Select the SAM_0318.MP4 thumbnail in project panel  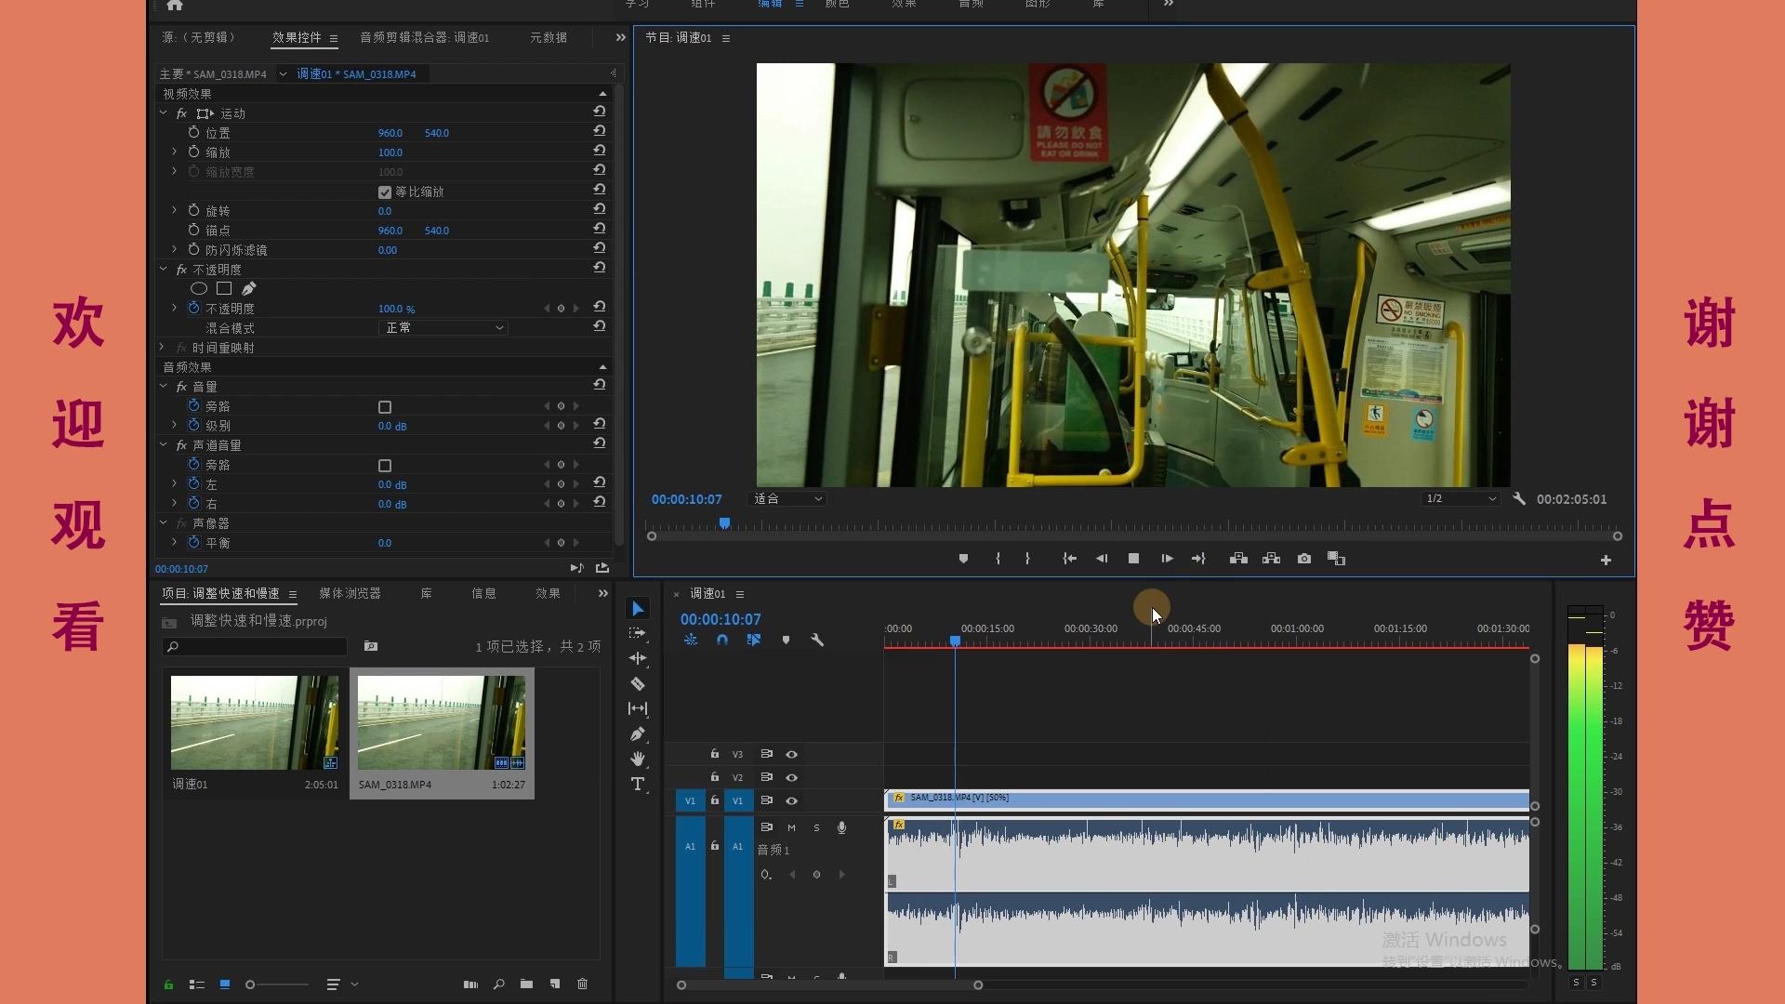point(442,722)
